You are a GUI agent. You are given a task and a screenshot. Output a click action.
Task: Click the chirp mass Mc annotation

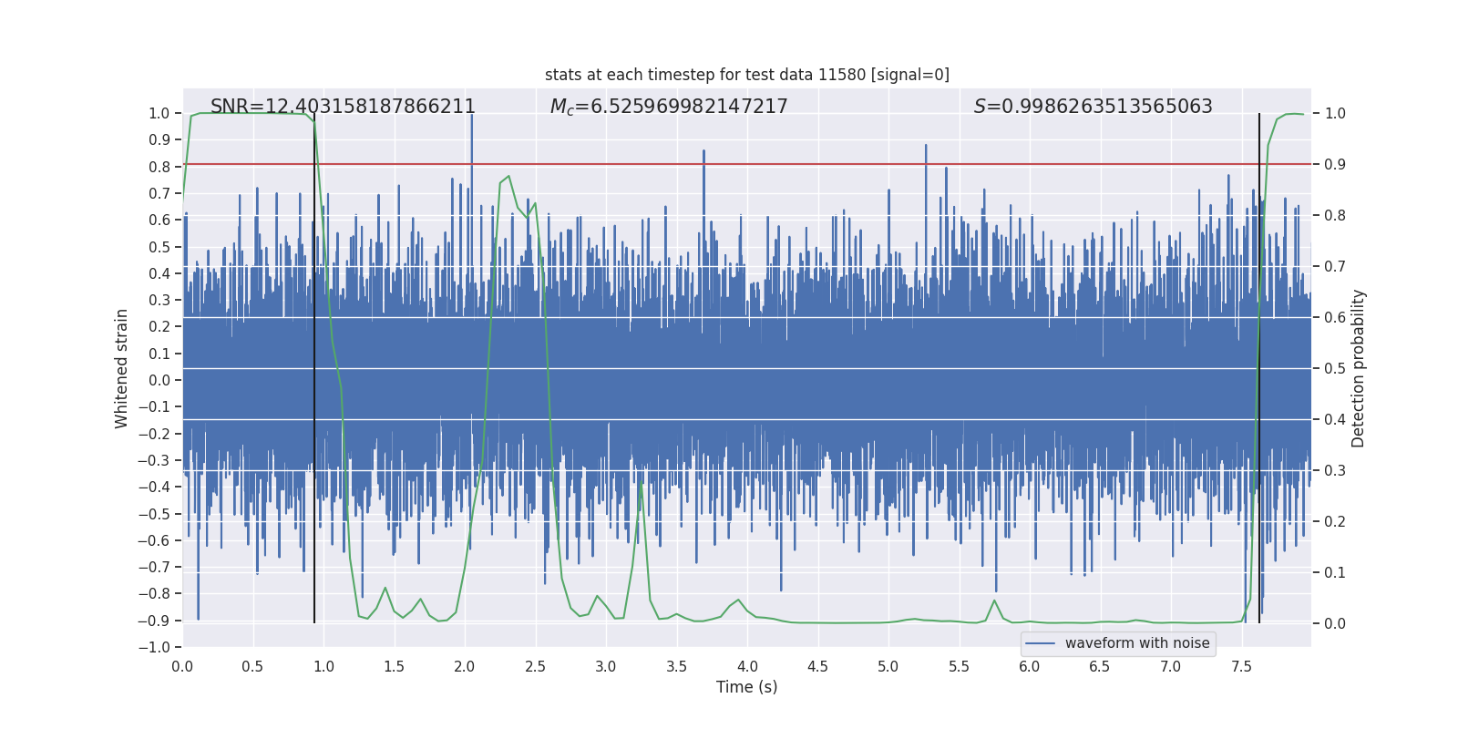669,107
